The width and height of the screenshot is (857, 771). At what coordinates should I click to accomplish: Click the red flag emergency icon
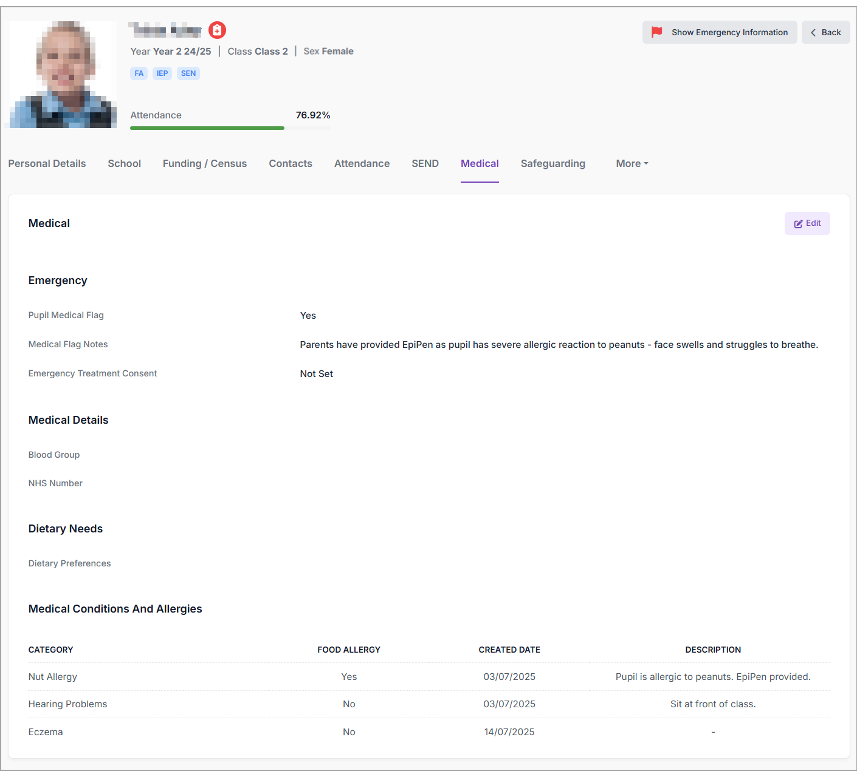click(x=656, y=32)
